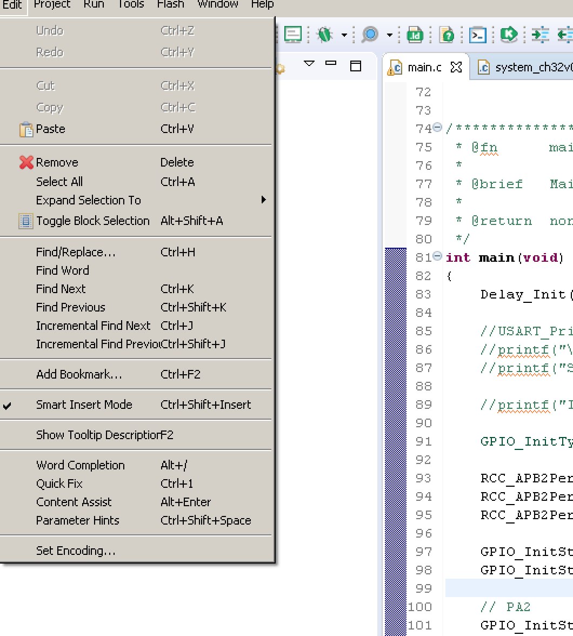Select Quick Fix in the Edit menu
The height and width of the screenshot is (636, 573).
(x=136, y=484)
